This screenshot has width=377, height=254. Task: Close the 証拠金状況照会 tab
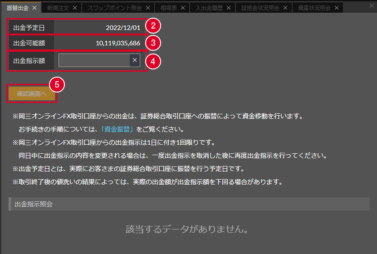tap(285, 8)
